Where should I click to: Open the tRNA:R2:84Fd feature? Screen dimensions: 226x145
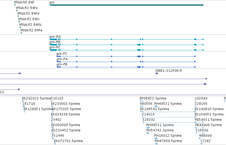28,14
